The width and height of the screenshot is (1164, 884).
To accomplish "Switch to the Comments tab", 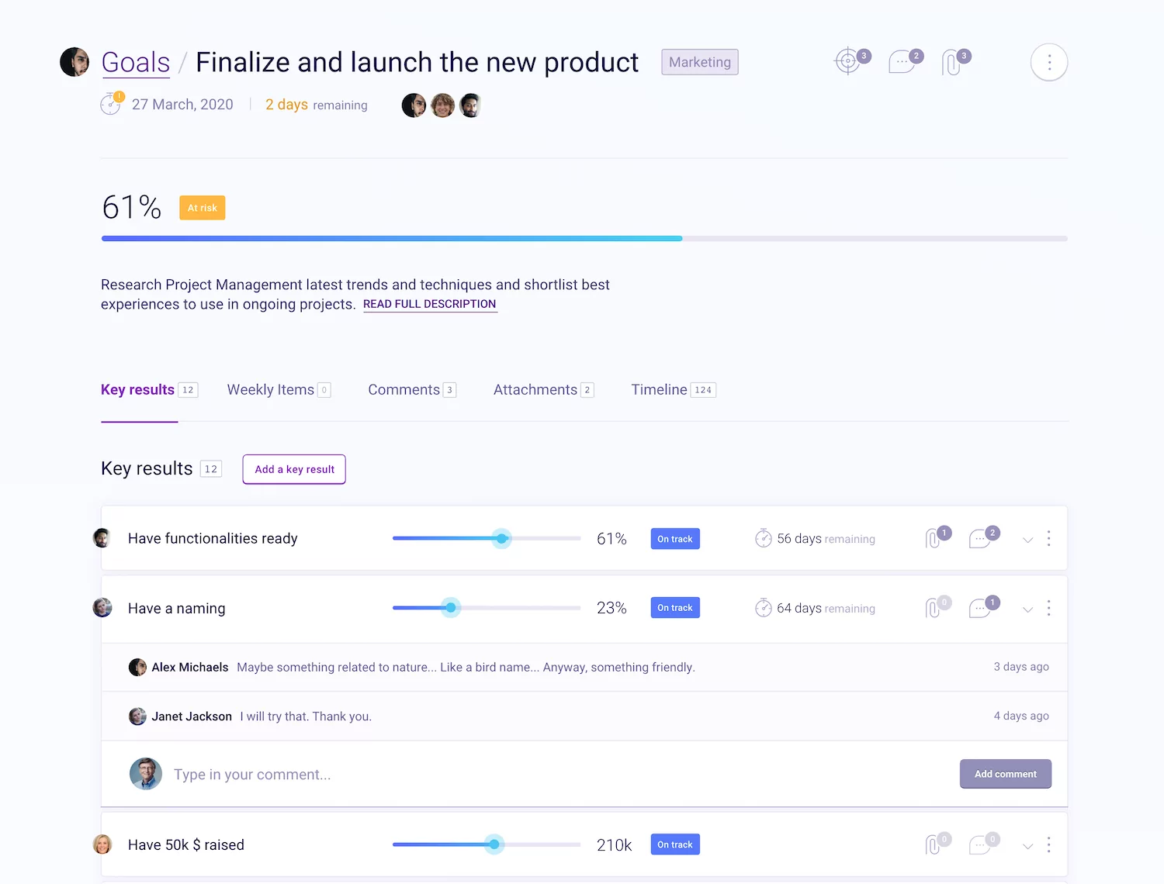I will [x=411, y=390].
